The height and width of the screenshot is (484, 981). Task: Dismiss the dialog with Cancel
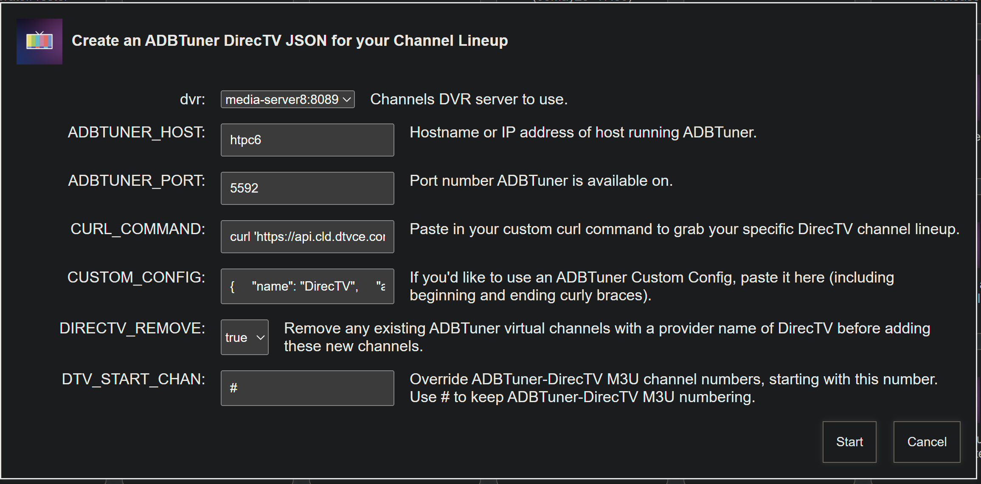point(927,442)
